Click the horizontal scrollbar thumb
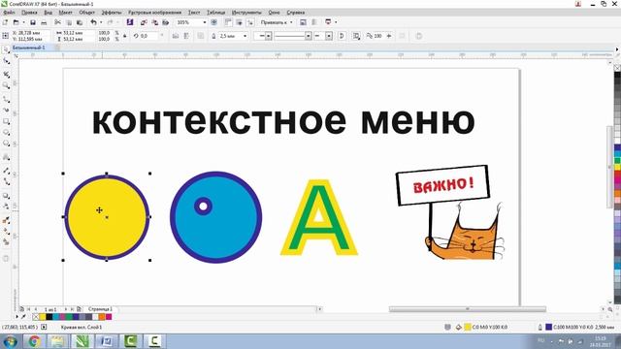 [x=468, y=309]
